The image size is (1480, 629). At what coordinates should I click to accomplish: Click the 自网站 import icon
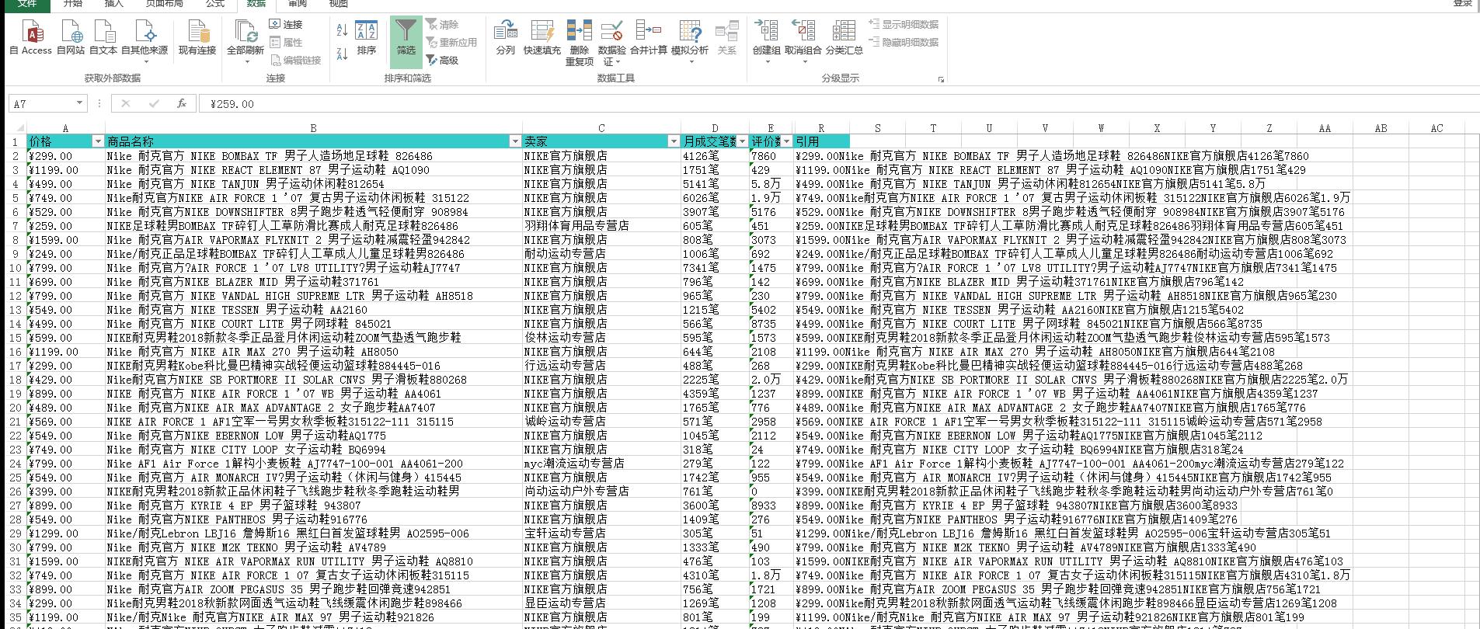click(x=71, y=37)
